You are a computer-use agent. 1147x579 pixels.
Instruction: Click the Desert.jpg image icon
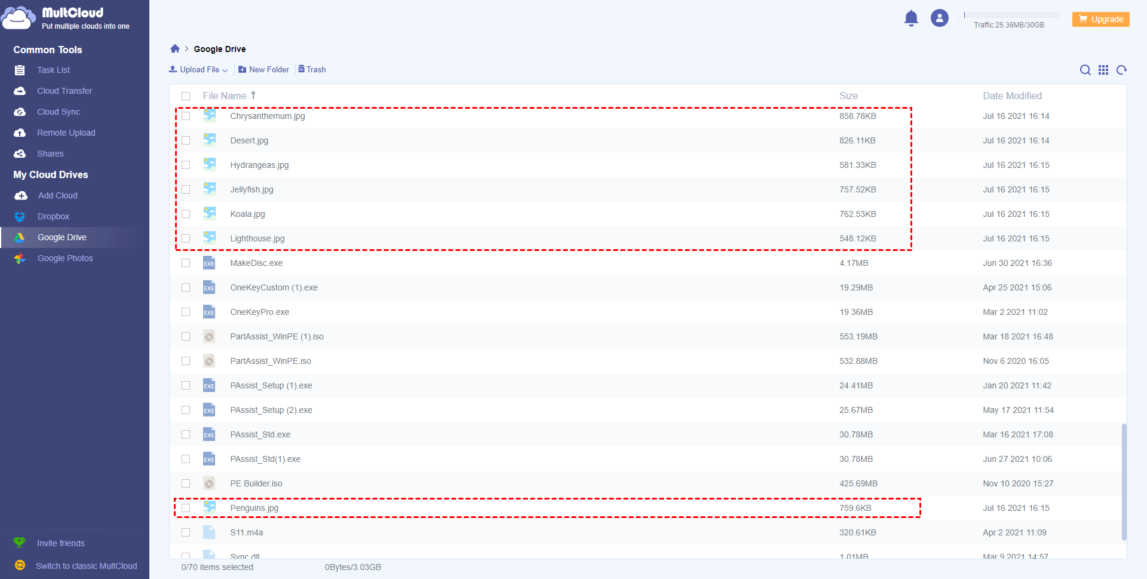click(209, 140)
